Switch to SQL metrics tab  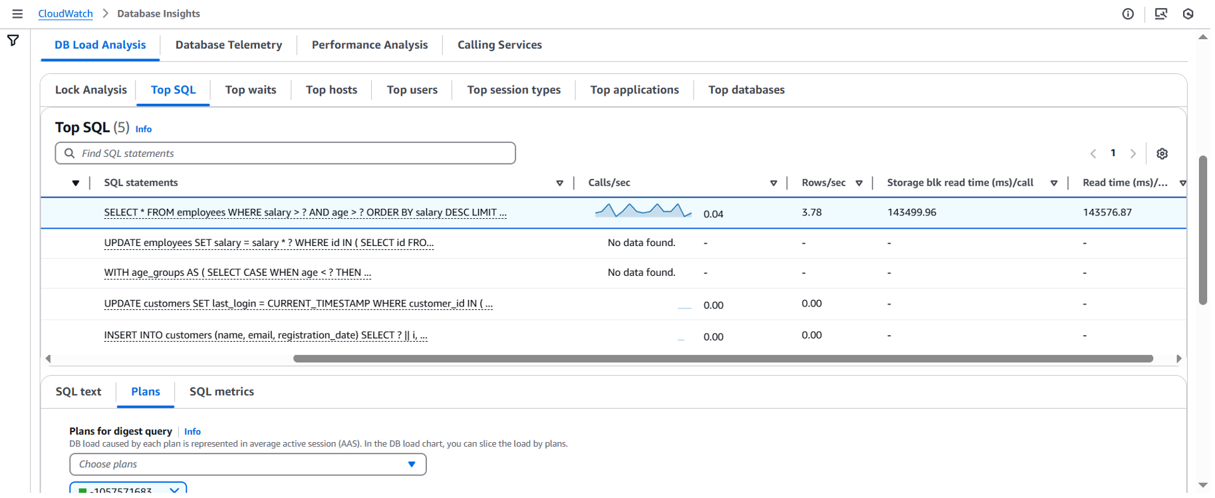click(221, 392)
